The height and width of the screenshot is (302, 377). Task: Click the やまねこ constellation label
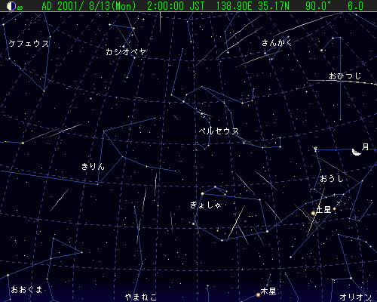(x=141, y=297)
